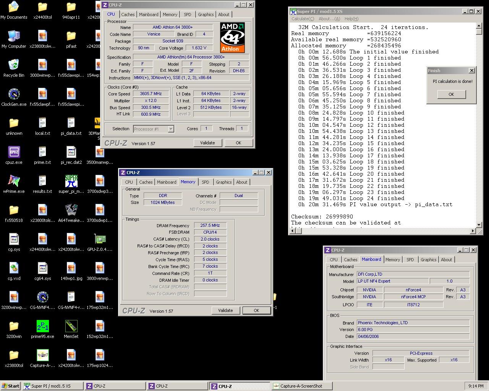Open the My Documents desktop icon
The width and height of the screenshot is (489, 391).
point(14,10)
